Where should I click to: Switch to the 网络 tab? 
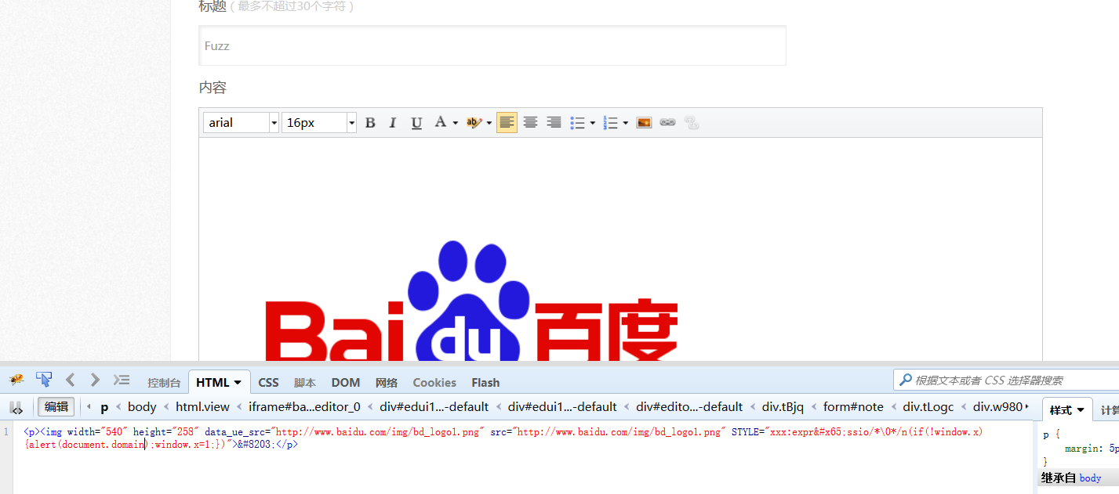(387, 383)
